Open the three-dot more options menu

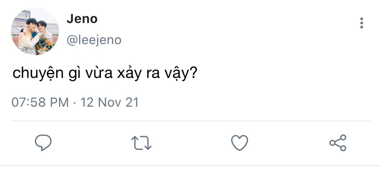click(362, 23)
